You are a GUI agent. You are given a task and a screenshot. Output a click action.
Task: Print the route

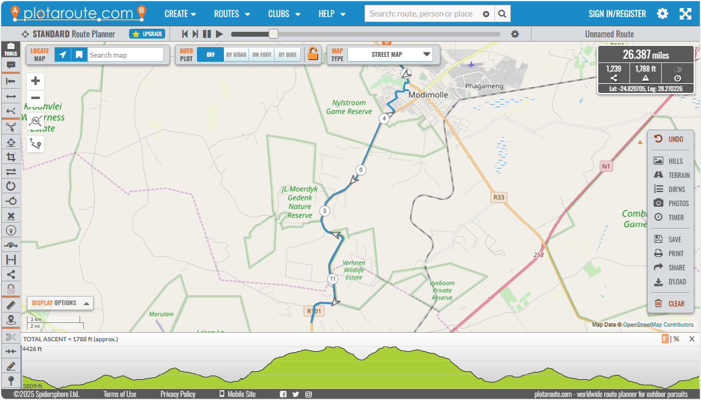(x=669, y=253)
